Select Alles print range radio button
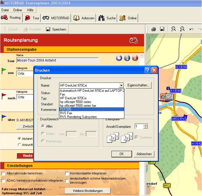Screen dimensions: 202x196 pyautogui.click(x=43, y=126)
